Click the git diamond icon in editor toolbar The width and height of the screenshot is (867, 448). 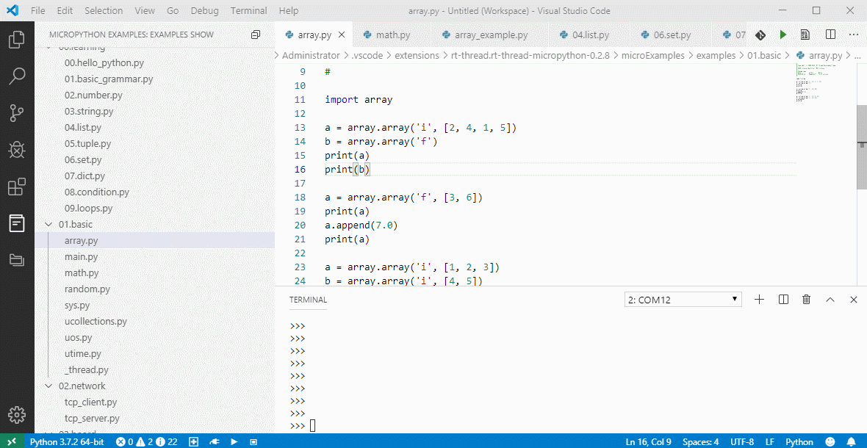click(760, 35)
